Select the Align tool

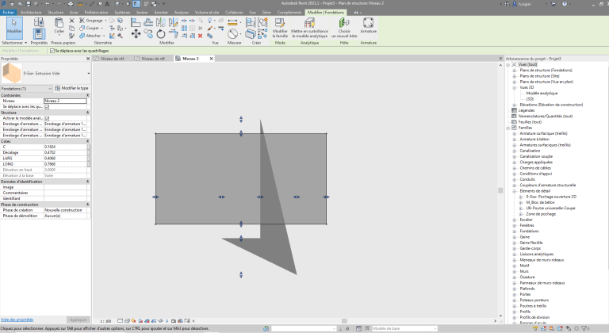136,22
